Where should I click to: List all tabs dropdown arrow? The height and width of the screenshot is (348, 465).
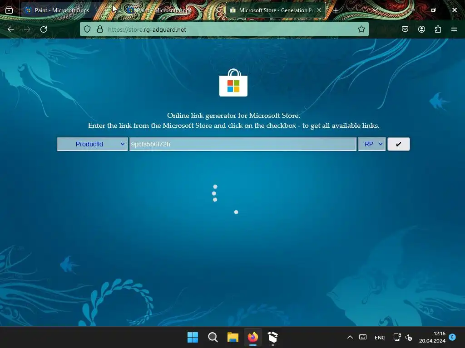point(375,10)
